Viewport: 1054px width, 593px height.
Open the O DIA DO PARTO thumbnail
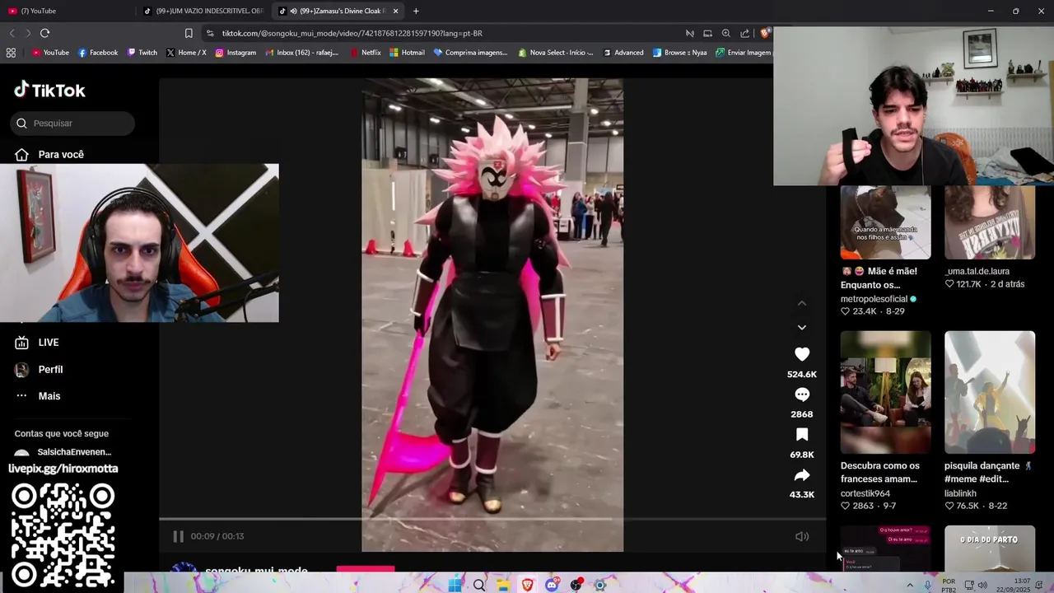coord(990,549)
